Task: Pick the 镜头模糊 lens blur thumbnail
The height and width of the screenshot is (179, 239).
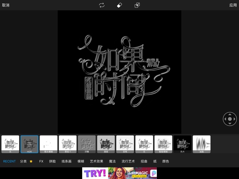Action: click(x=49, y=144)
